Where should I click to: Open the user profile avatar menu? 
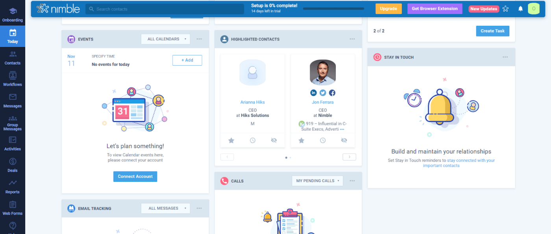[x=534, y=9]
